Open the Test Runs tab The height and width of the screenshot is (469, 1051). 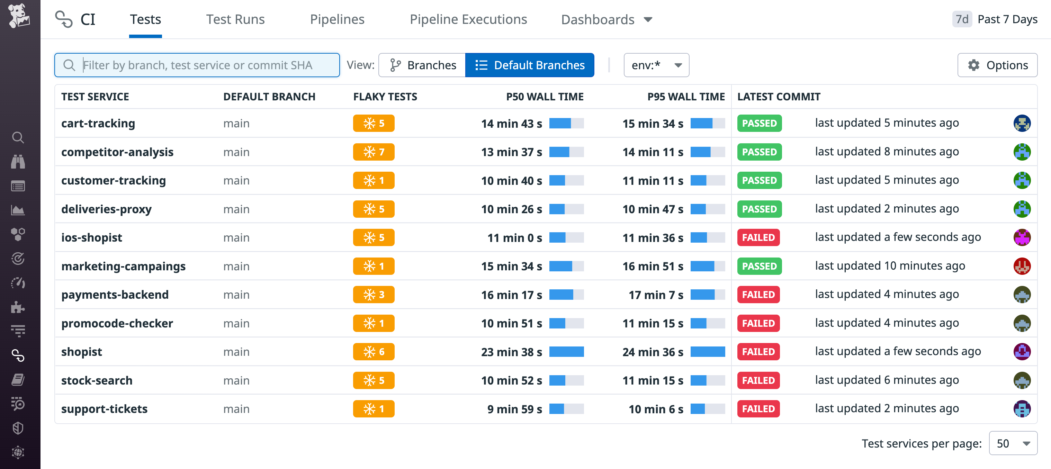[235, 19]
